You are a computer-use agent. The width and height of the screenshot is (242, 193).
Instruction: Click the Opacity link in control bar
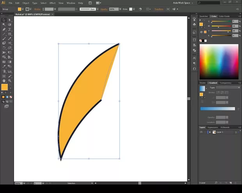pyautogui.click(x=103, y=9)
